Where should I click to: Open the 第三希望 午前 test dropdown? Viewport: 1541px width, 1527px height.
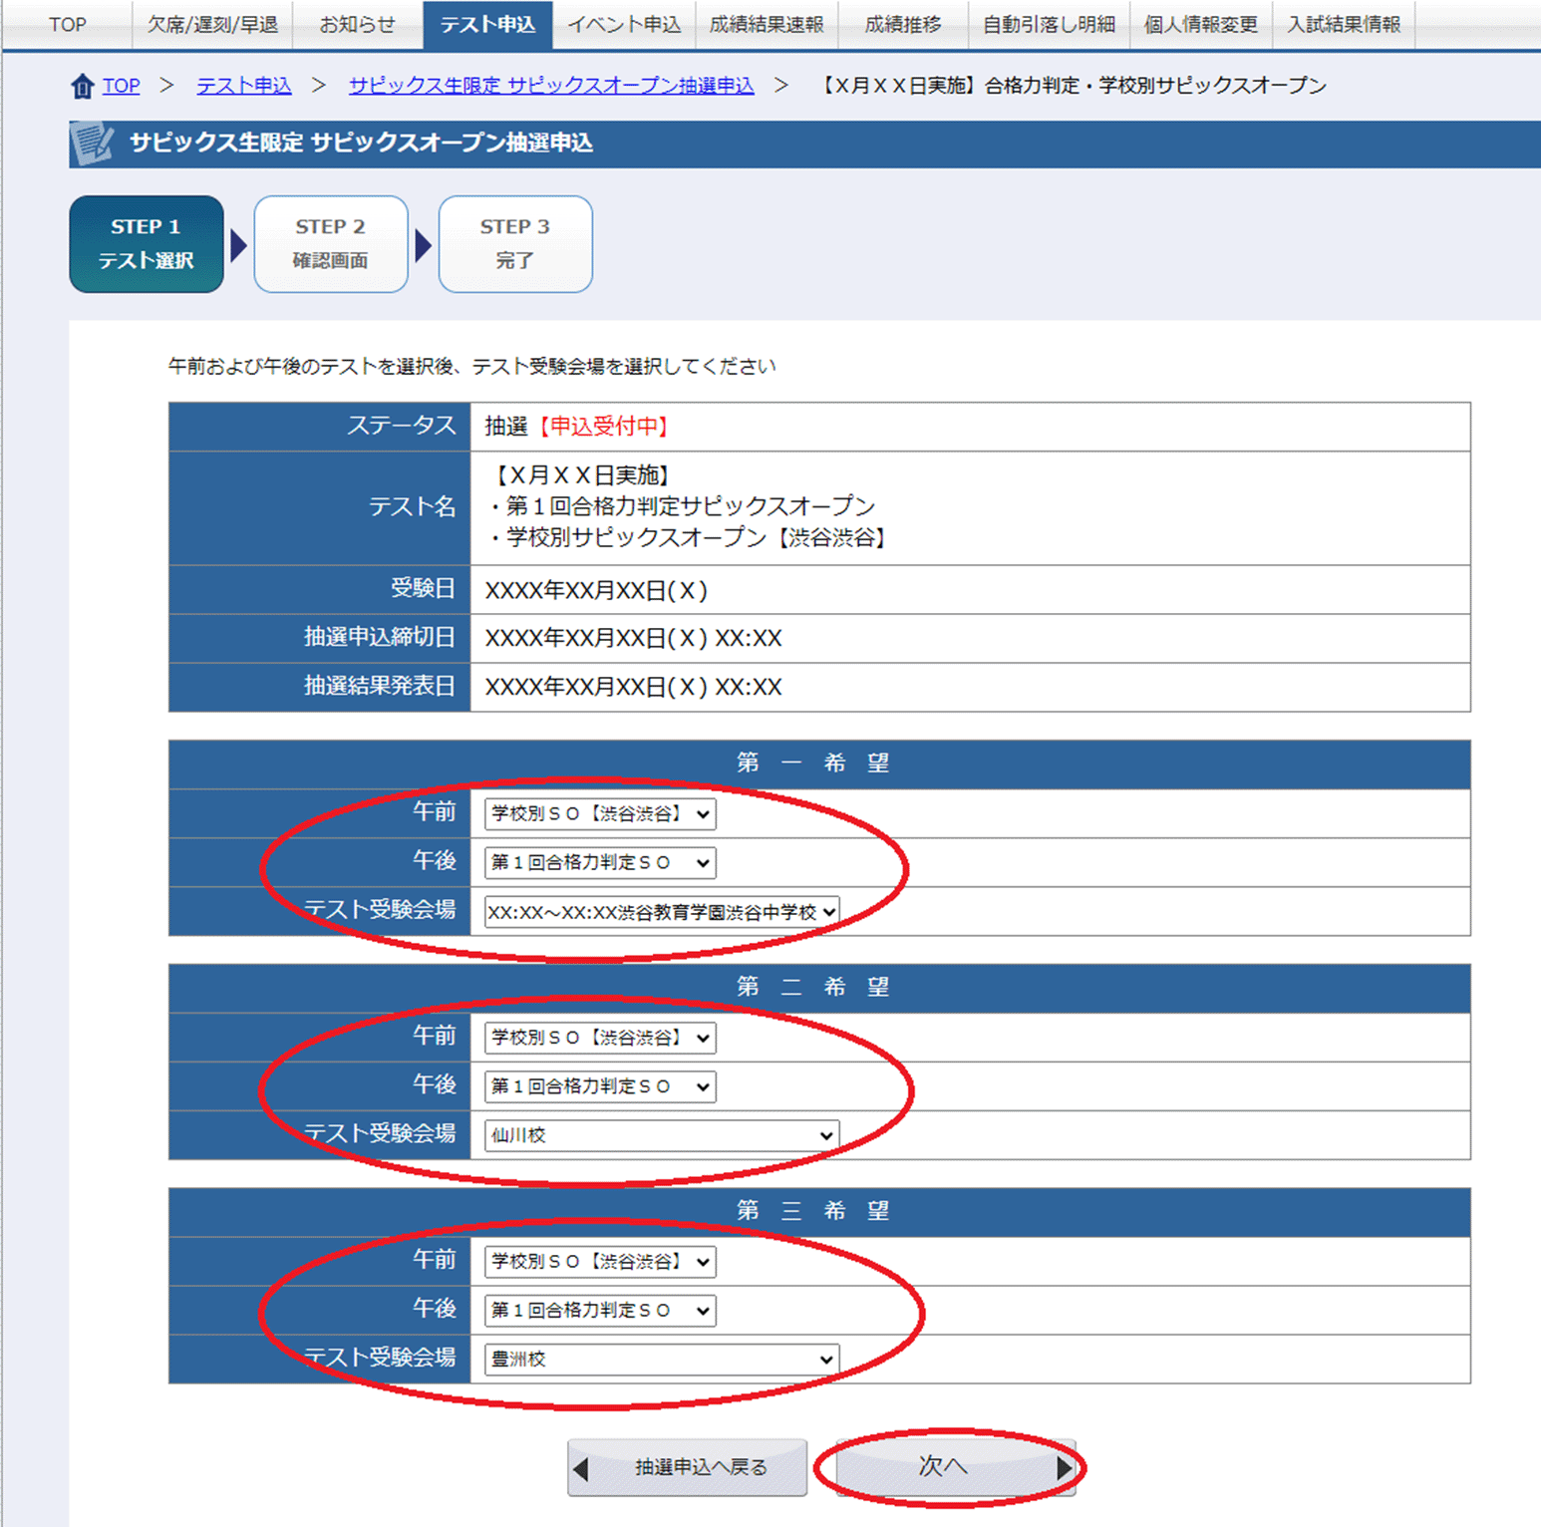[x=600, y=1261]
